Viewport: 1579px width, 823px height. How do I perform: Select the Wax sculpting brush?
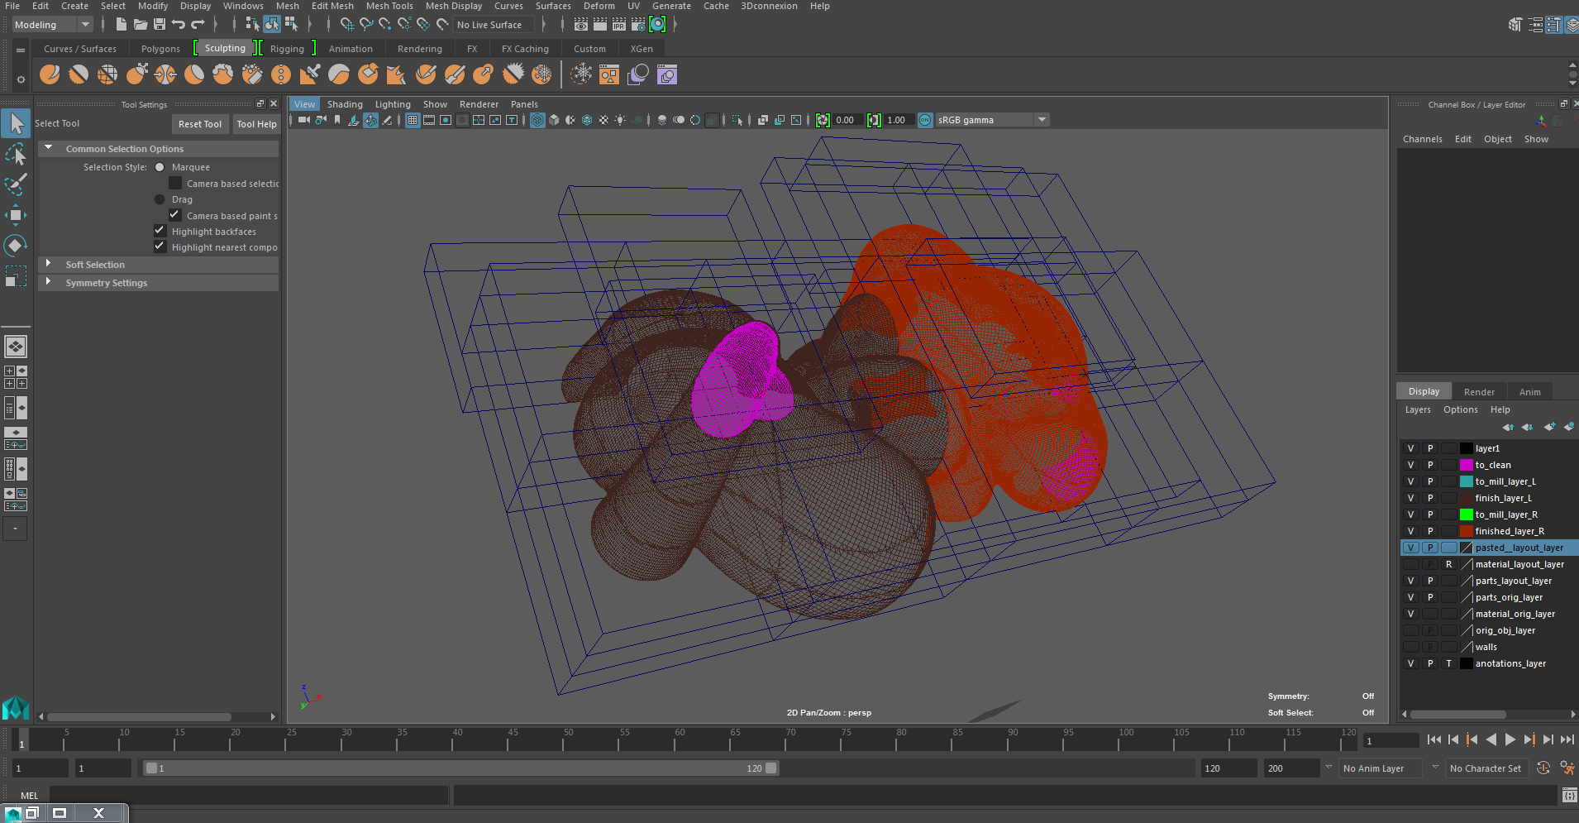tap(339, 75)
